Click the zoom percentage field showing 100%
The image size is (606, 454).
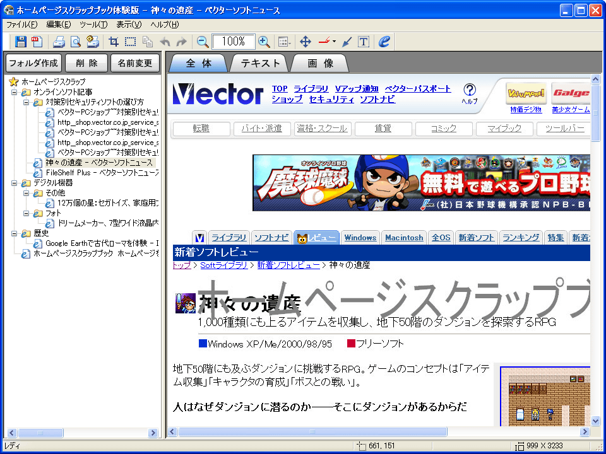[234, 42]
